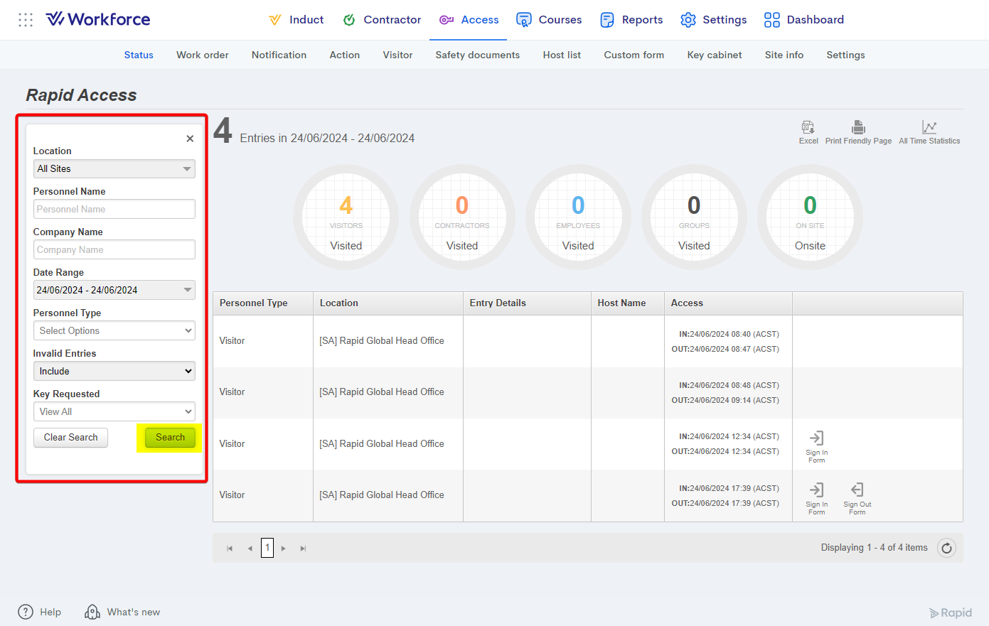View All Time Statistics chart
989x626 pixels.
pos(929,132)
